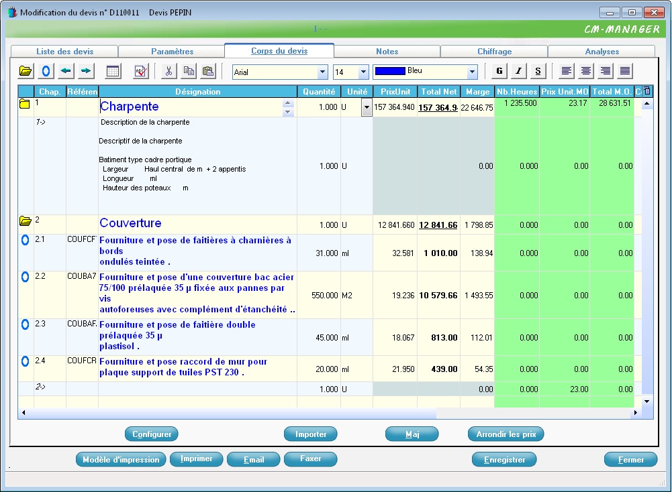Click the Configurer button

(x=152, y=434)
